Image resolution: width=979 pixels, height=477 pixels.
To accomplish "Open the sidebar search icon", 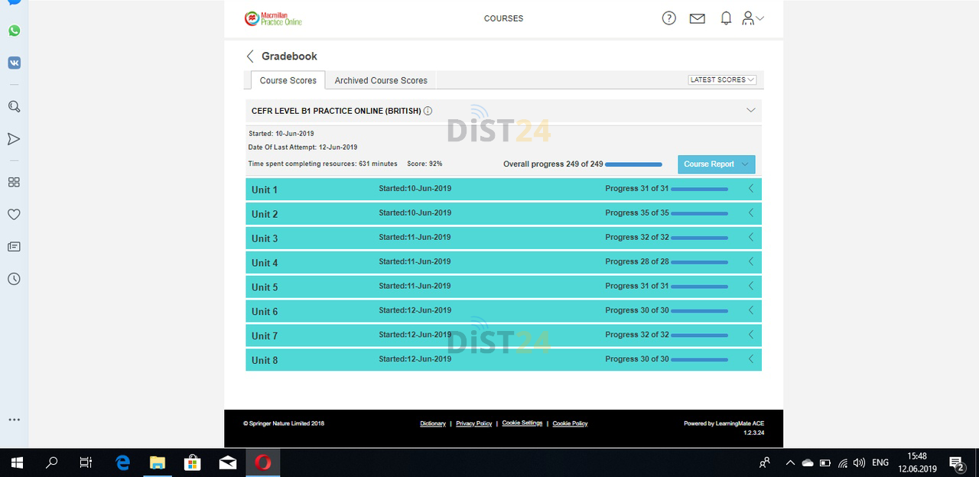I will [x=14, y=106].
